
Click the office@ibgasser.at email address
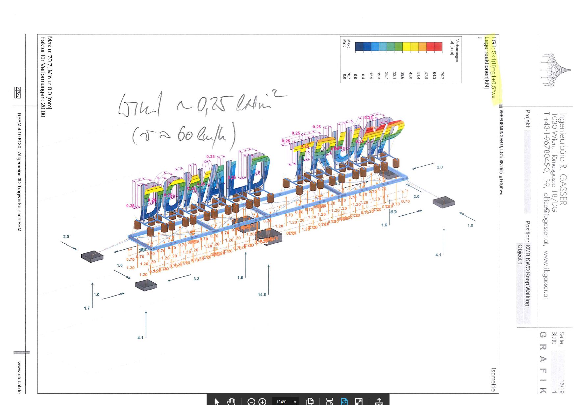coord(546,218)
